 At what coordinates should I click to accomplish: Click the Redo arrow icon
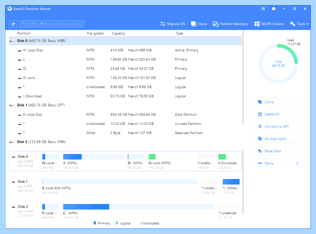pos(33,24)
